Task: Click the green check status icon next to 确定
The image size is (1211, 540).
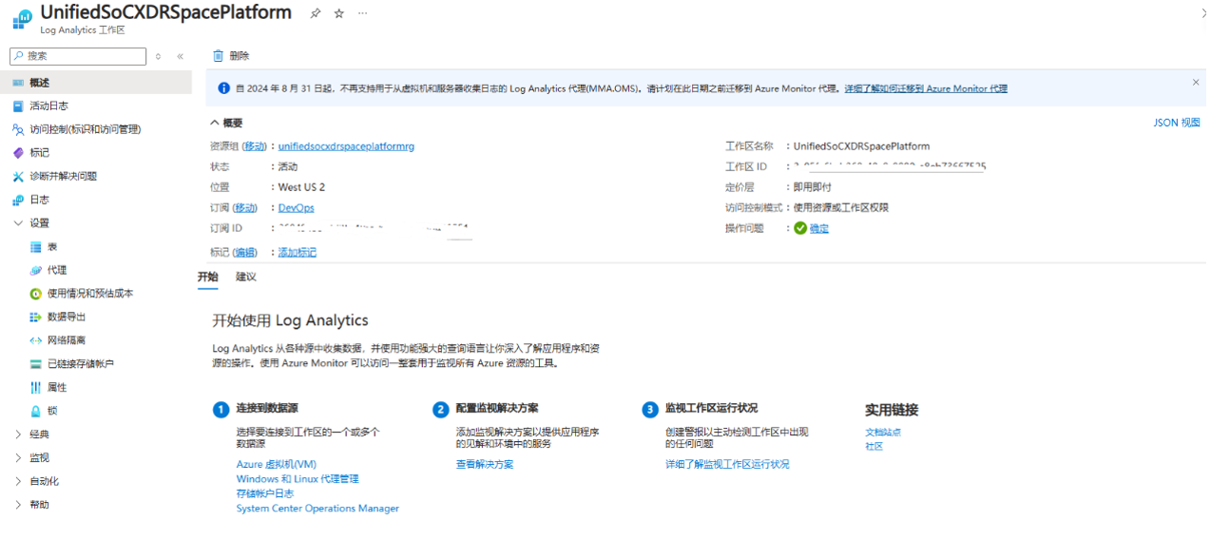Action: 800,228
